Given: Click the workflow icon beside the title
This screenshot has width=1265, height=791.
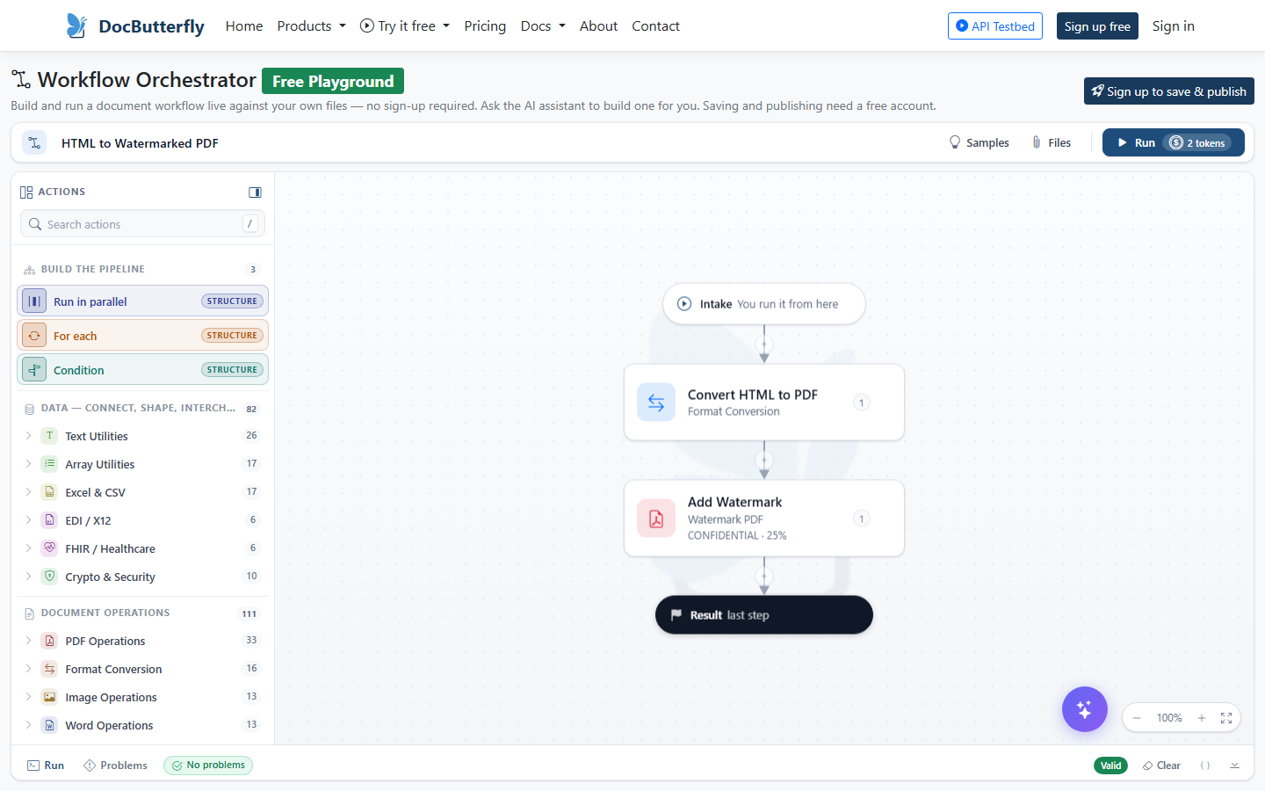Looking at the screenshot, I should [x=34, y=142].
